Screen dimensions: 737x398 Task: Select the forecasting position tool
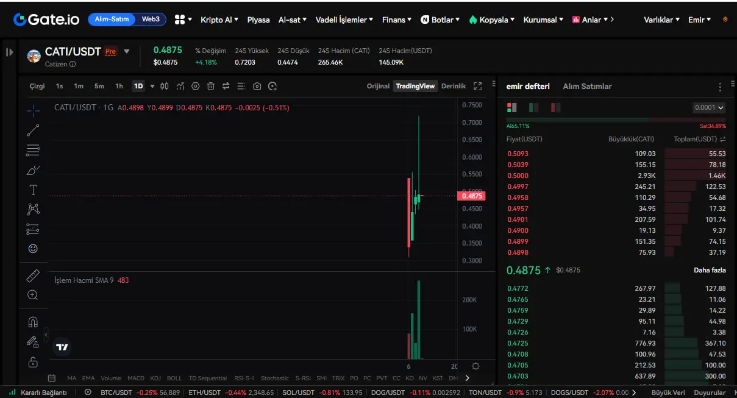tap(33, 229)
